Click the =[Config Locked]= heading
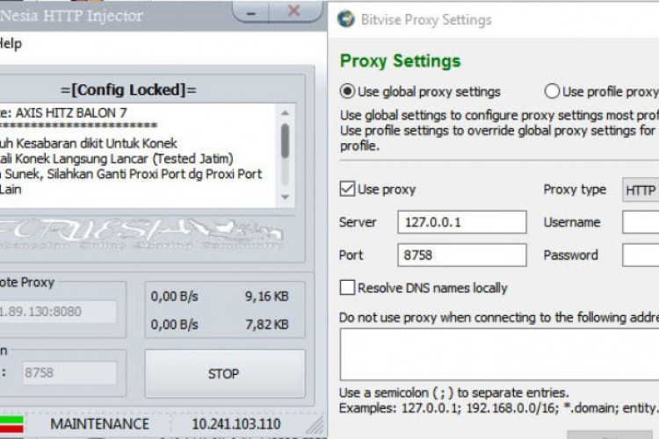Screen dimensions: 659x439 (128, 90)
